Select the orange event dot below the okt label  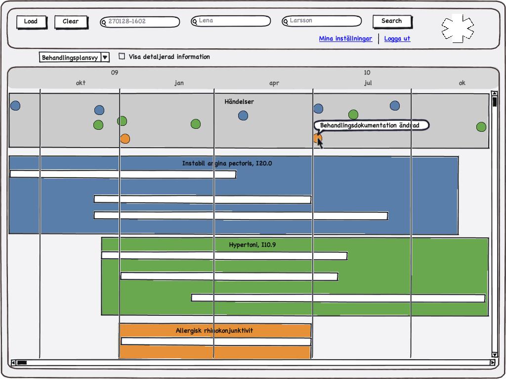click(x=125, y=139)
